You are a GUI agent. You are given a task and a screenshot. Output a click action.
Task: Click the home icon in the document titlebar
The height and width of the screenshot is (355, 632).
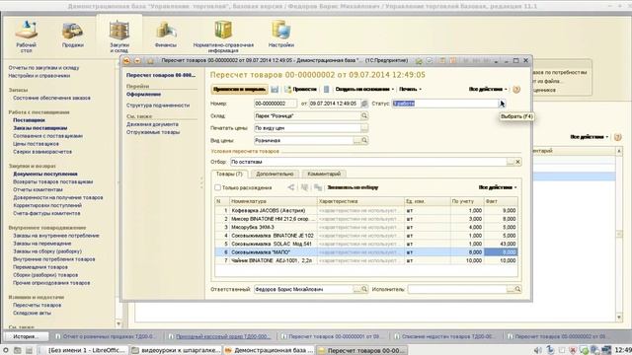tap(150, 60)
